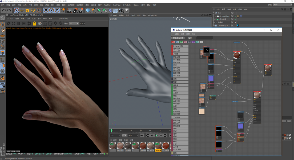This screenshot has width=294, height=160.
Task: Collapse the 空白 null object tree
Action: pos(214,13)
